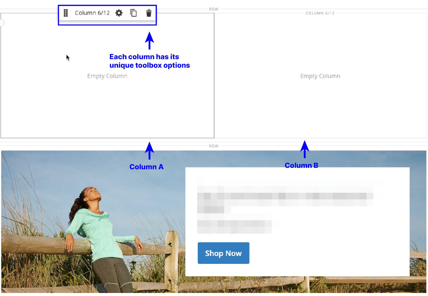Click the ROW label above the first row
Screen dimensions: 428x296
pos(213,9)
